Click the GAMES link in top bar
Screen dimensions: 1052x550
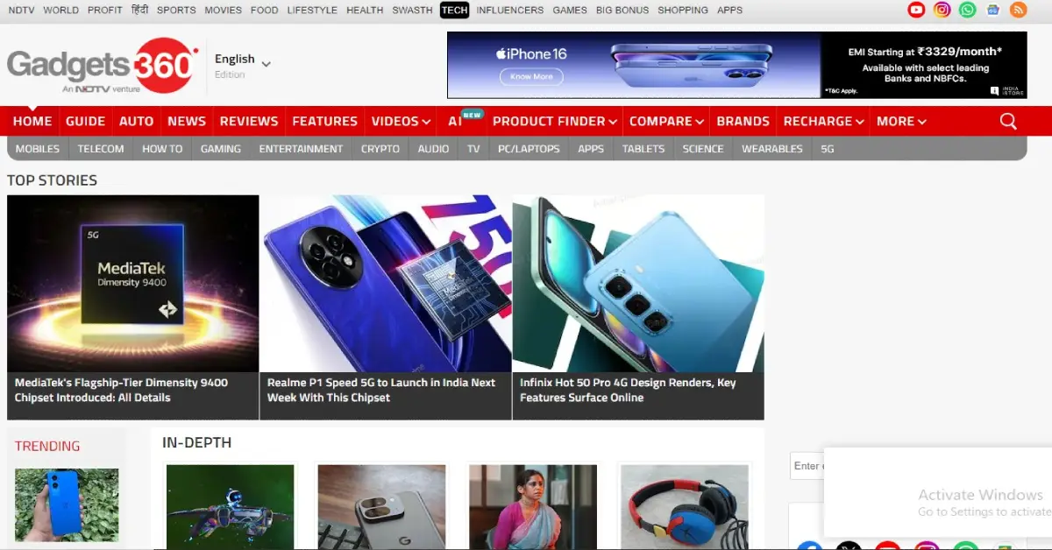pos(570,11)
